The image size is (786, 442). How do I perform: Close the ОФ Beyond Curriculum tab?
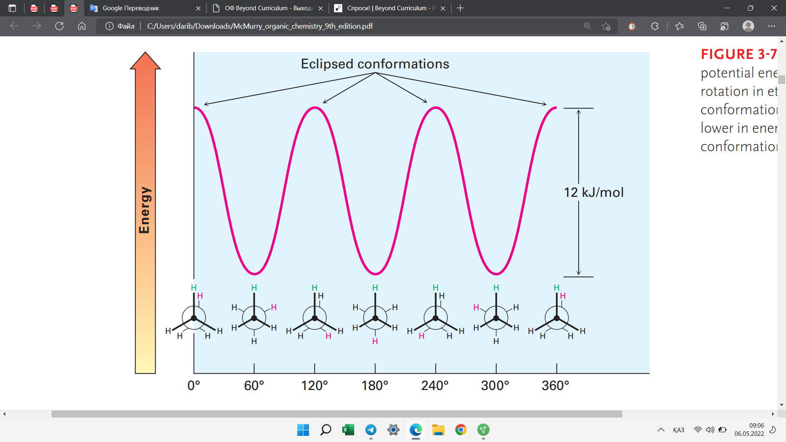[321, 8]
